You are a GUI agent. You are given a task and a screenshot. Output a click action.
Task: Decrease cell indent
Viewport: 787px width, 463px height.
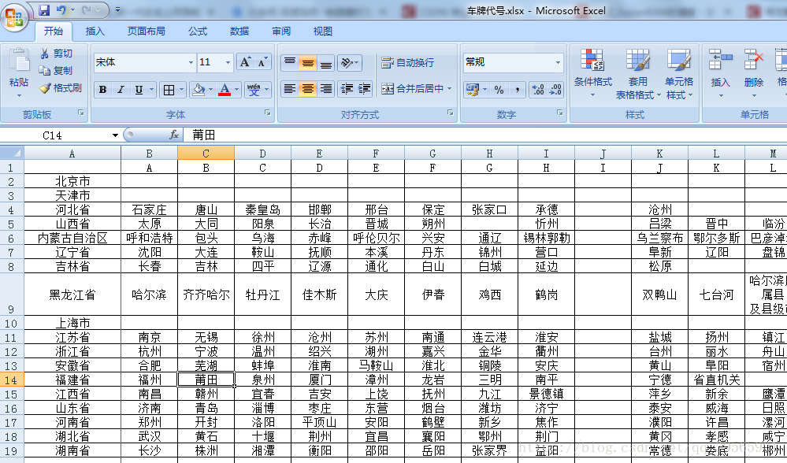pyautogui.click(x=347, y=89)
